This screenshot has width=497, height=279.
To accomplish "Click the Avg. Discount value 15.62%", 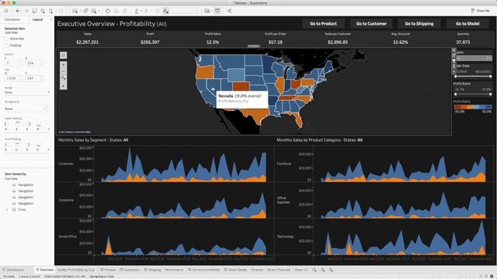I will pyautogui.click(x=401, y=42).
